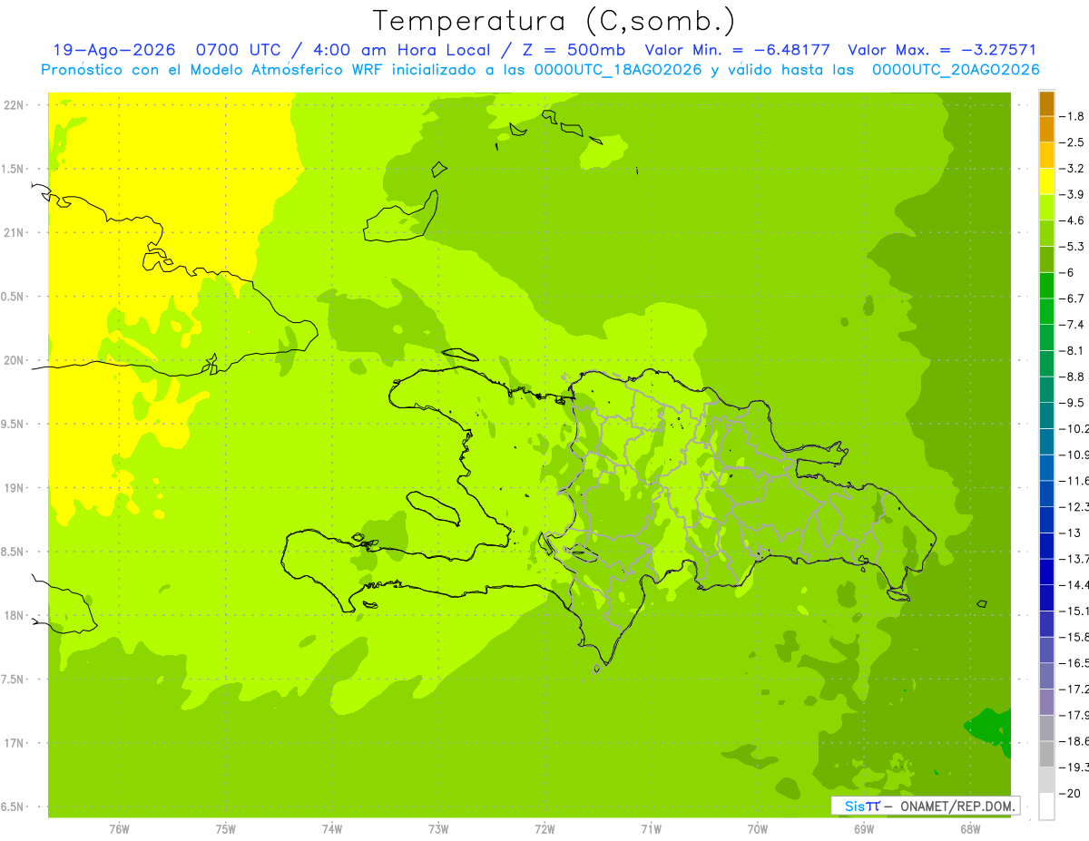Click the "-8.1" colorbar value label
This screenshot has height=841, width=1089.
click(x=1074, y=350)
